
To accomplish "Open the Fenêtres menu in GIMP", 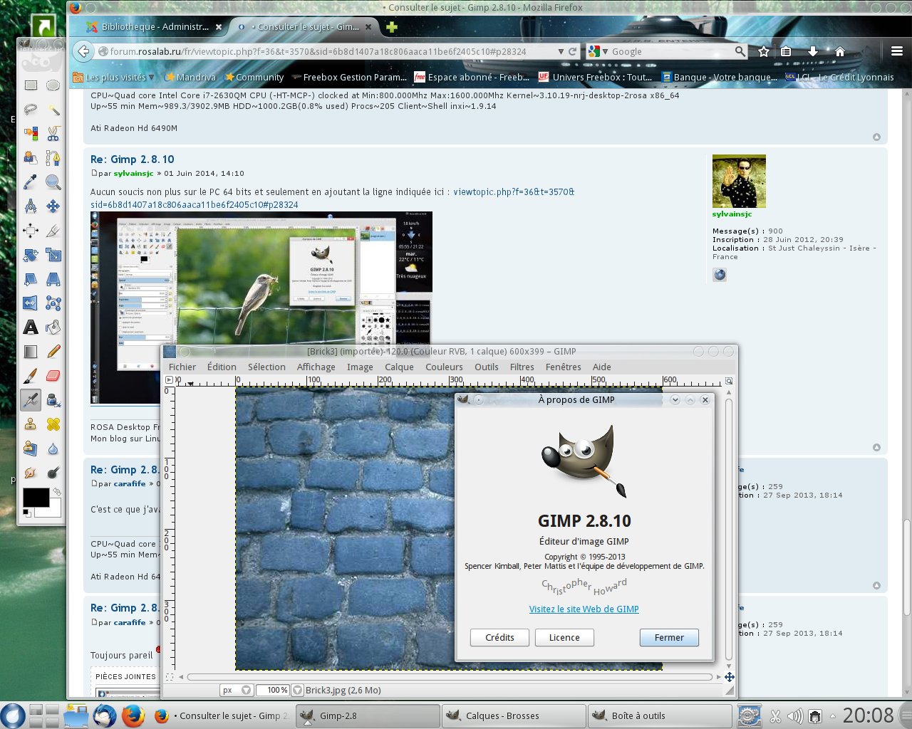I will coord(563,367).
